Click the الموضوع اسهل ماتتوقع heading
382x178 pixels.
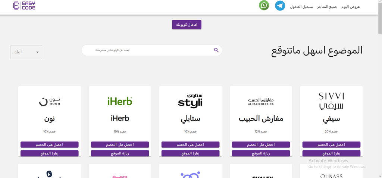317,50
